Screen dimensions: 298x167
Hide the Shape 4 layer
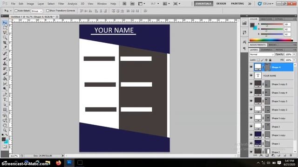(251, 67)
